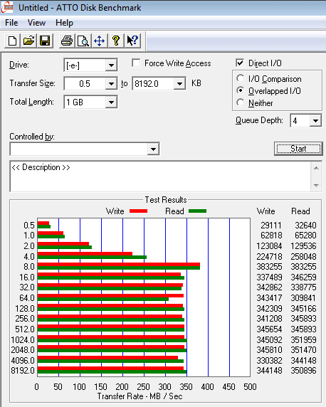
Task: Click the yellow question mark About icon
Action: pos(116,41)
